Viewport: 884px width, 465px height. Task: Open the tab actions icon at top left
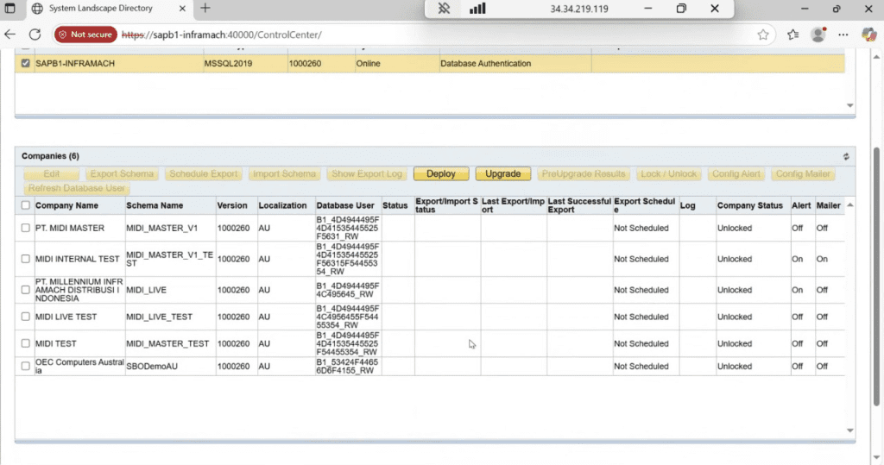click(x=11, y=9)
